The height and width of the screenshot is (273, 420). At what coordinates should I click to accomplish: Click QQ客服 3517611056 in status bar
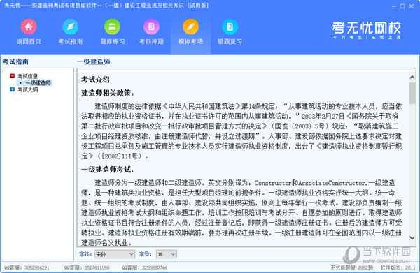click(x=87, y=267)
